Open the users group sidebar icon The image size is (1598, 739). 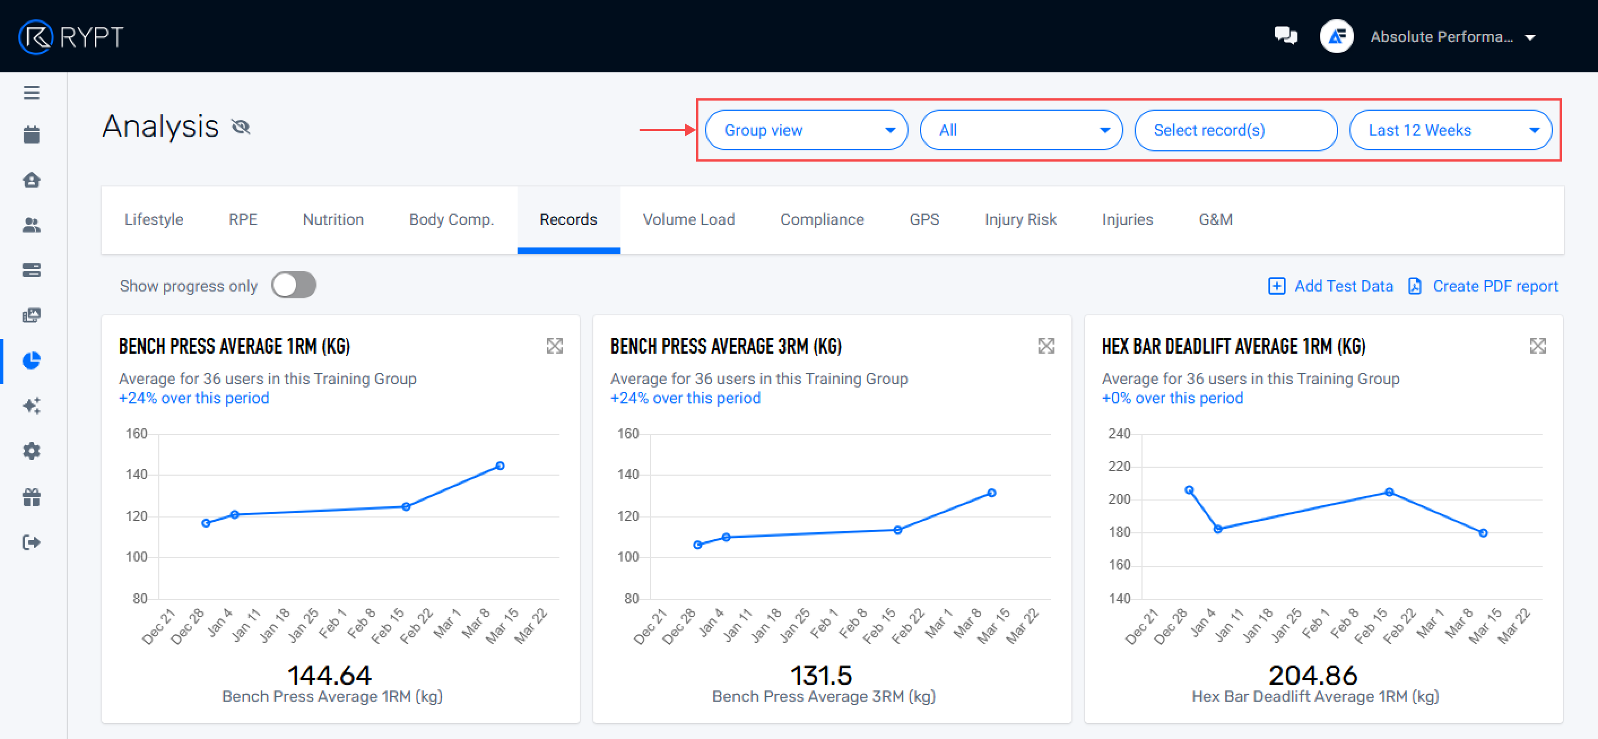click(32, 225)
